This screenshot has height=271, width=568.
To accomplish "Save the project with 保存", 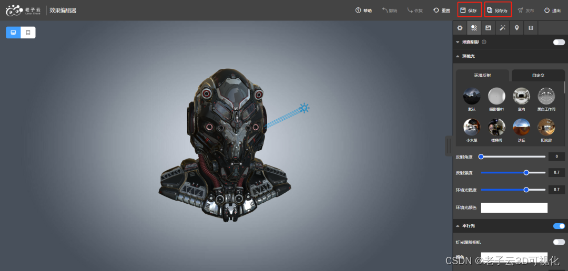I will (469, 10).
